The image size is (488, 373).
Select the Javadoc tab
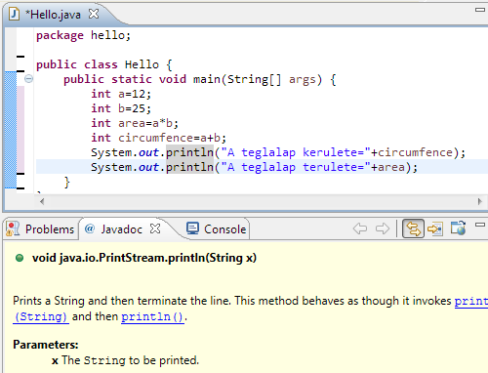pos(121,229)
